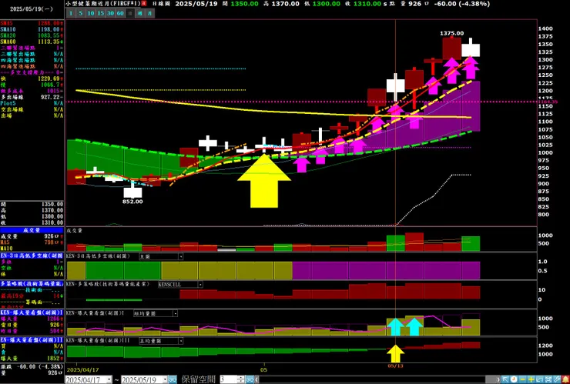Screen dimensions: 570x384
Task: Click the Plot5 row in the legend
Action: pos(32,103)
